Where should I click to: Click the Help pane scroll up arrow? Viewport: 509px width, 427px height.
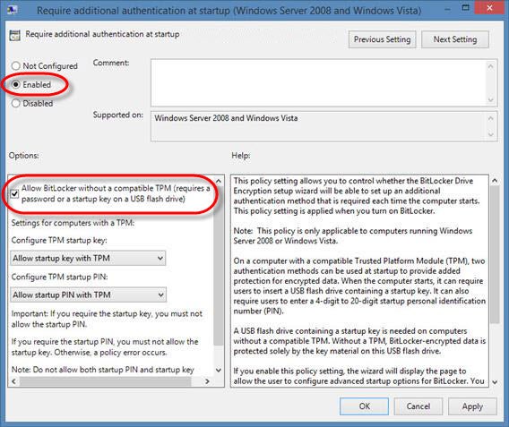pyautogui.click(x=495, y=180)
